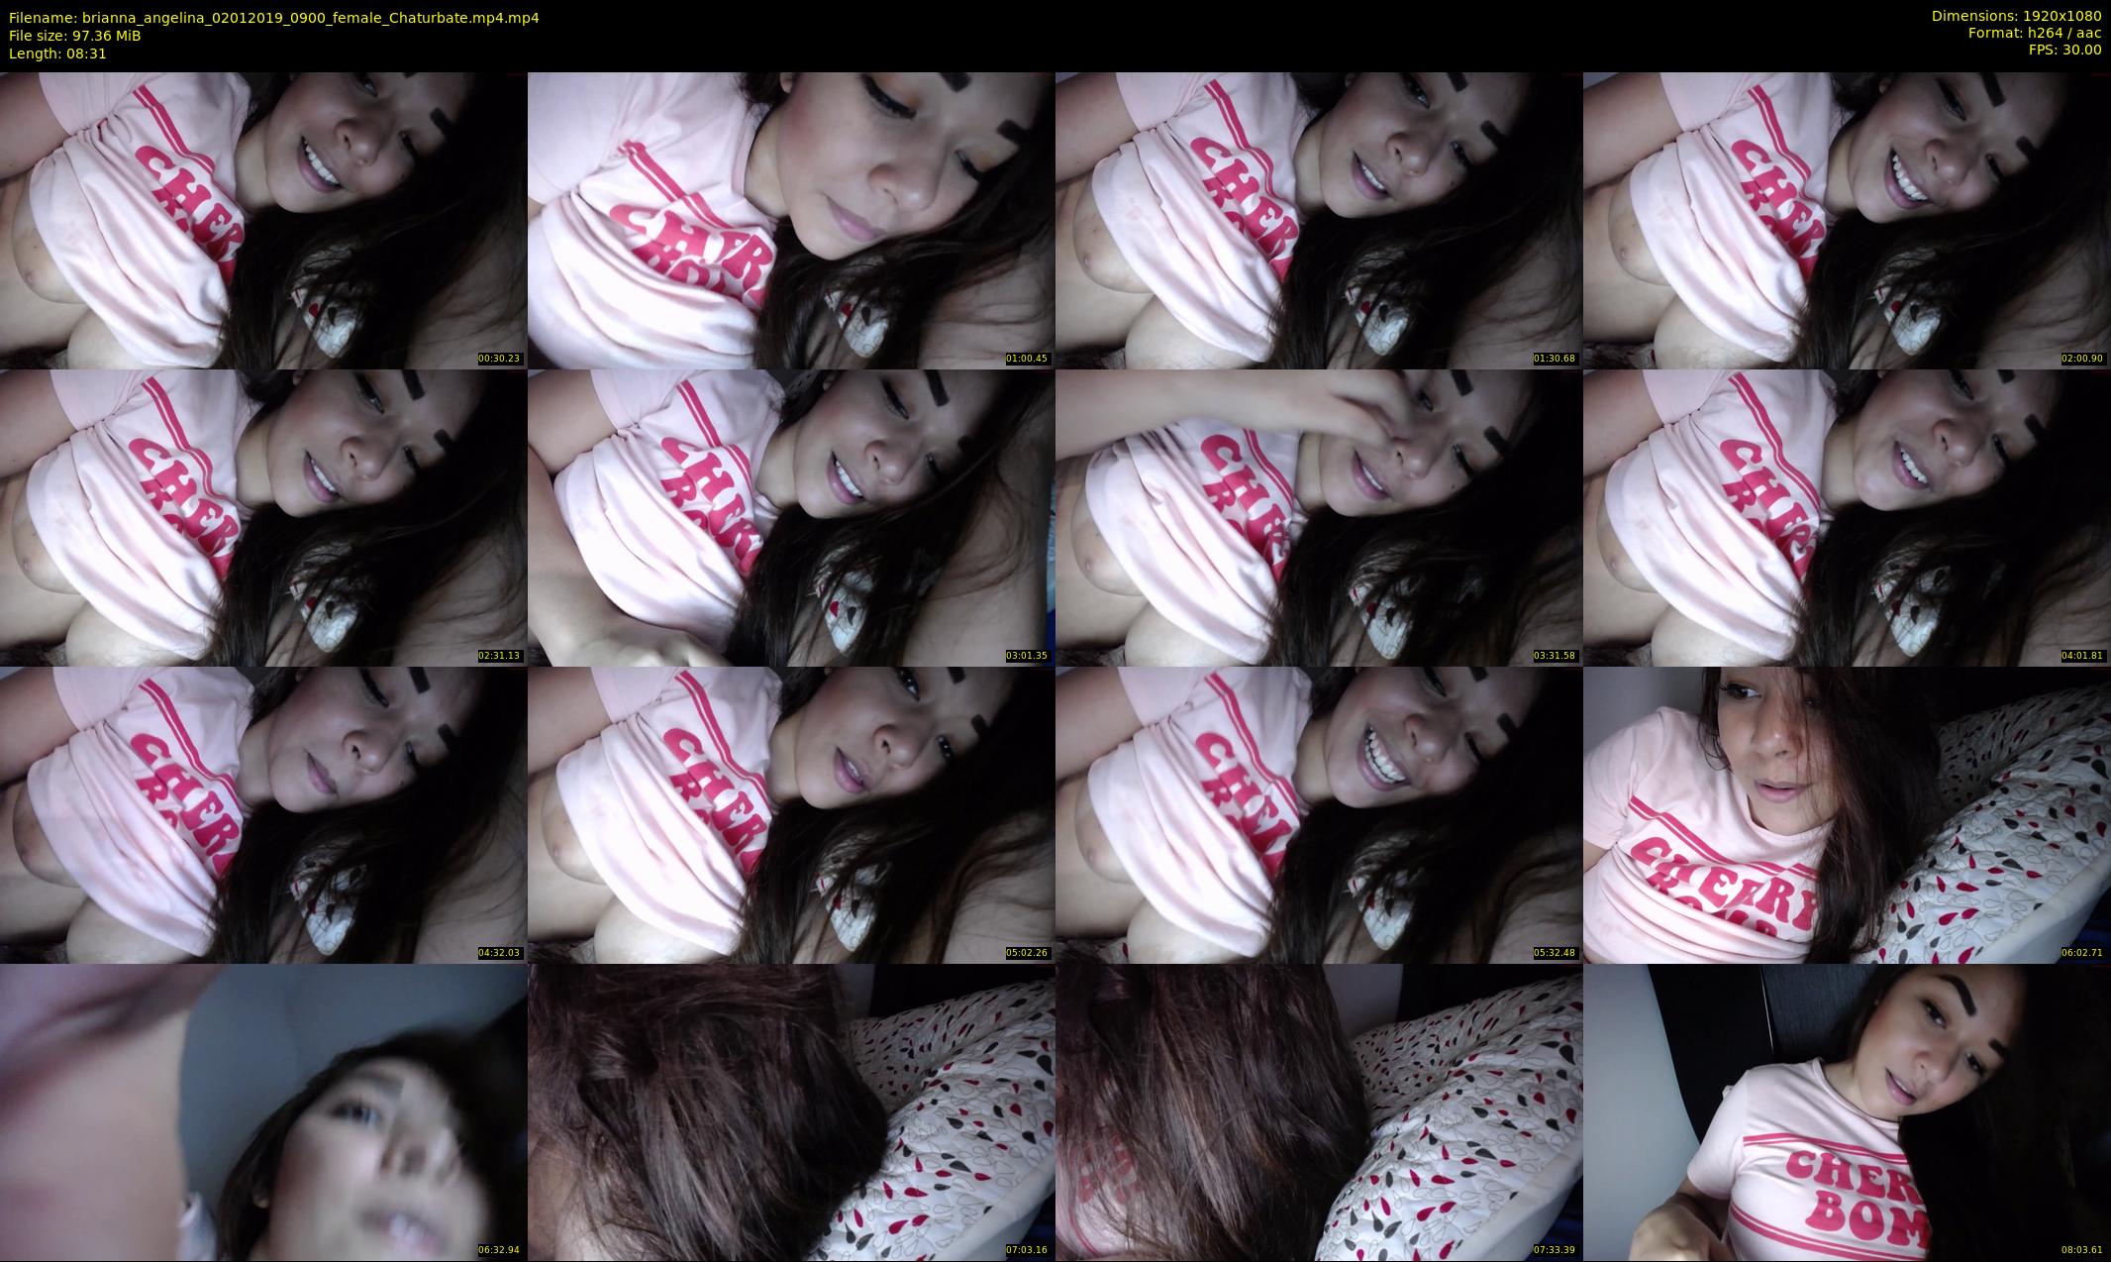Click the Dimensions 1920x1080 header text
The image size is (2111, 1262).
(2016, 16)
